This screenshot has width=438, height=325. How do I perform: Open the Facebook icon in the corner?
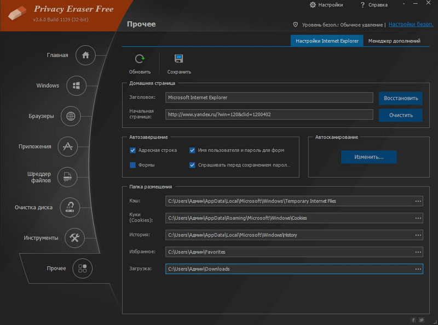(413, 320)
